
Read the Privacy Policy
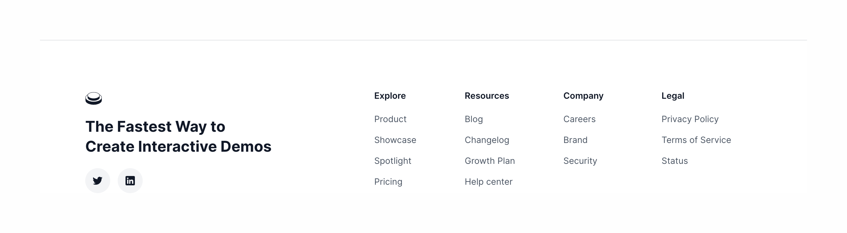click(690, 119)
